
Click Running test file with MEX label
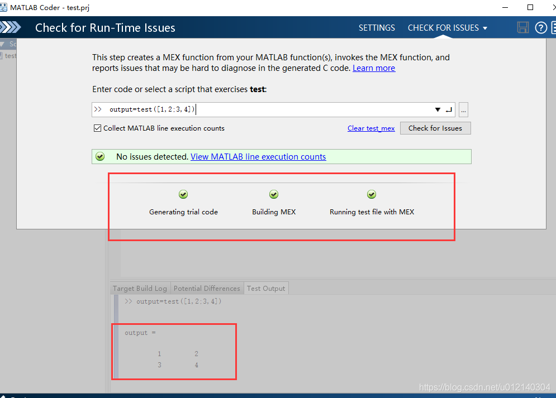(x=372, y=212)
